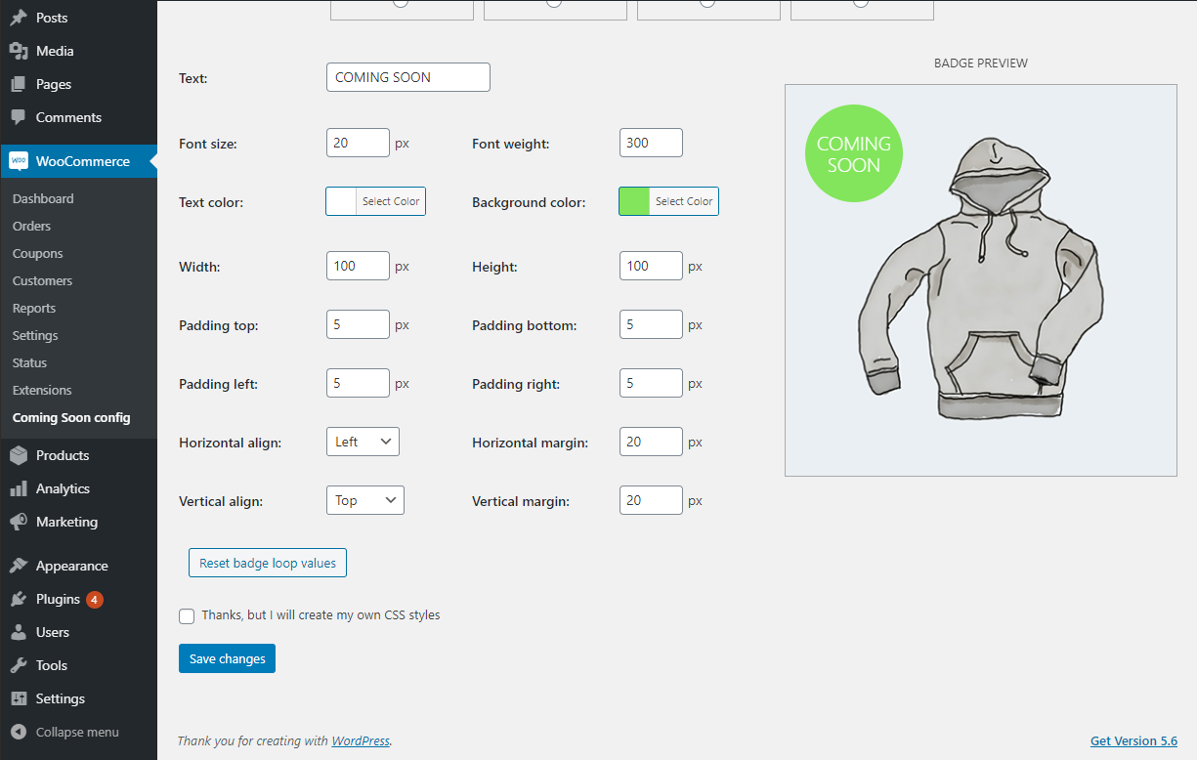Open the WordPress footer link
This screenshot has height=760, width=1197.
[x=361, y=740]
